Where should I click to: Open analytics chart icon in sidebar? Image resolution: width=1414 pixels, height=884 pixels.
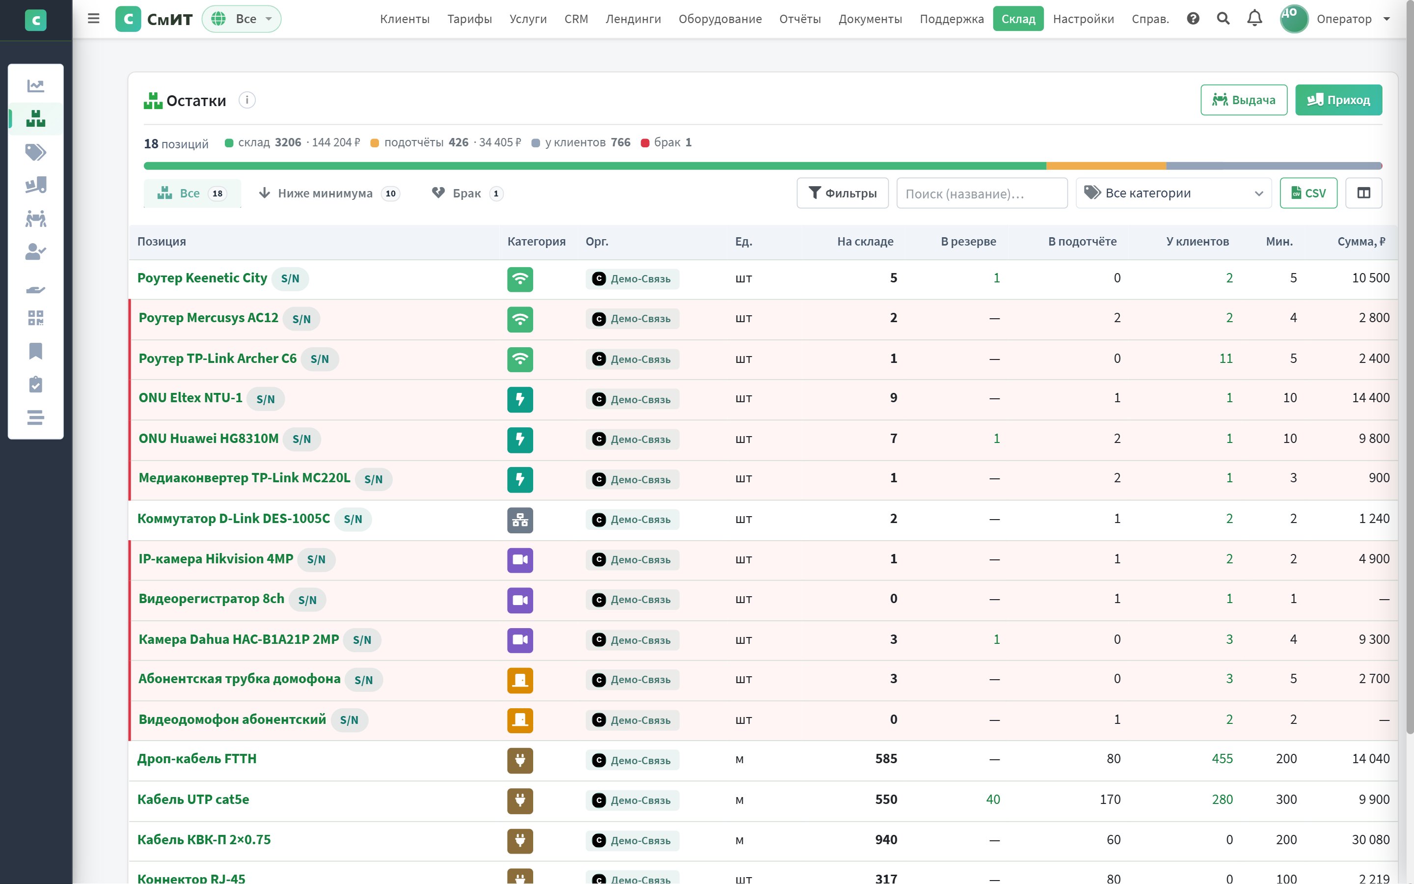[36, 86]
